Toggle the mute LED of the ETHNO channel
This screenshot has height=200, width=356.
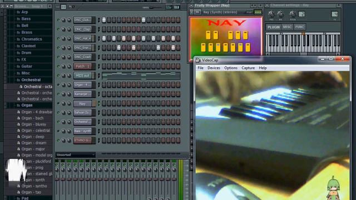58,141
